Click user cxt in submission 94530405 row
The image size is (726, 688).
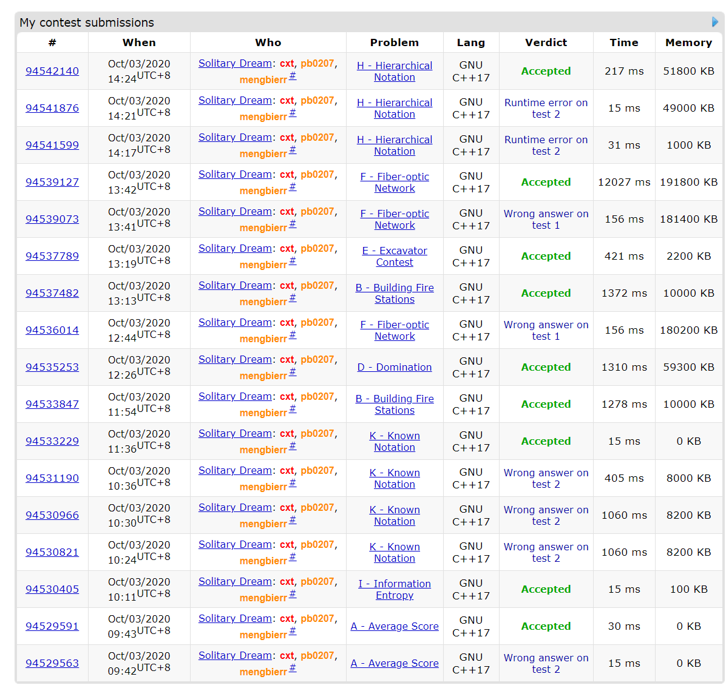click(287, 581)
